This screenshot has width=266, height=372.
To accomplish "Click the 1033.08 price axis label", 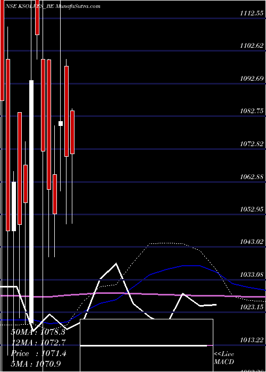I will (252, 275).
